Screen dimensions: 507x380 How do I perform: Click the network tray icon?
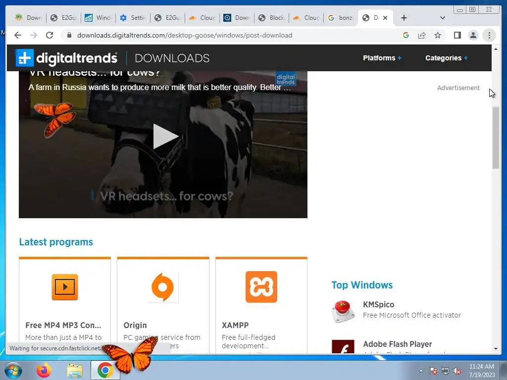(x=445, y=371)
